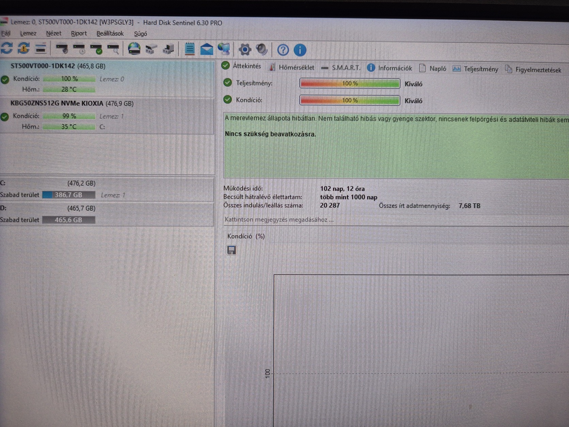Click the '7,68 TB' written data value
Image resolution: width=569 pixels, height=427 pixels.
pyautogui.click(x=469, y=206)
